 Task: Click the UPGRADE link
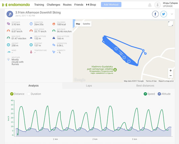pos(168,6)
